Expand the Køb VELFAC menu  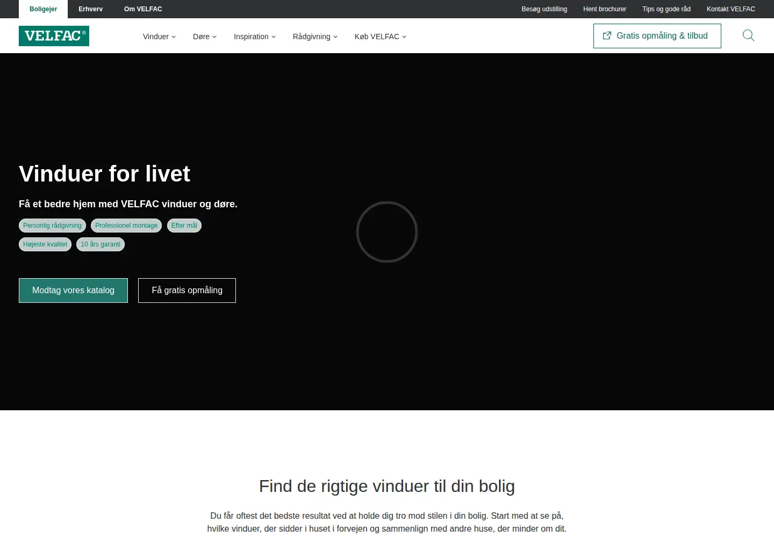click(x=381, y=37)
